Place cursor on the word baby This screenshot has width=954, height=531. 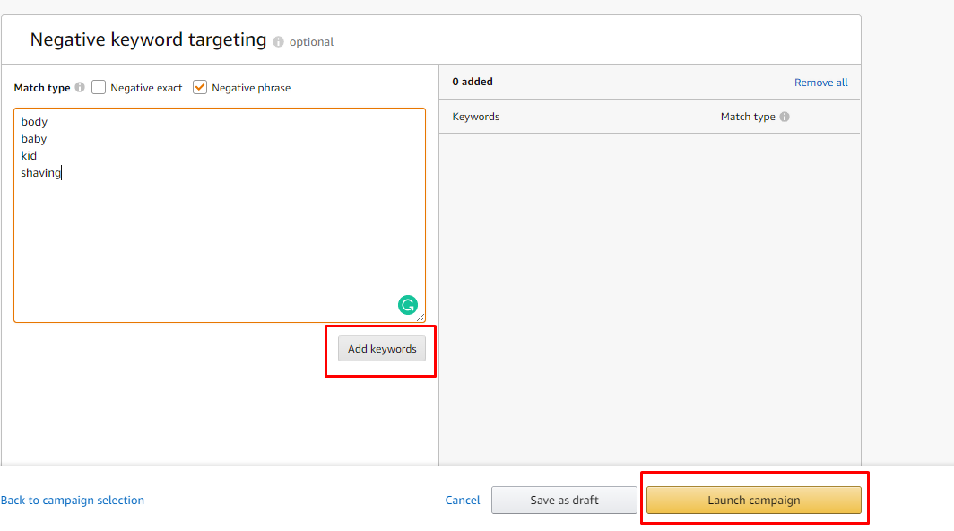33,139
